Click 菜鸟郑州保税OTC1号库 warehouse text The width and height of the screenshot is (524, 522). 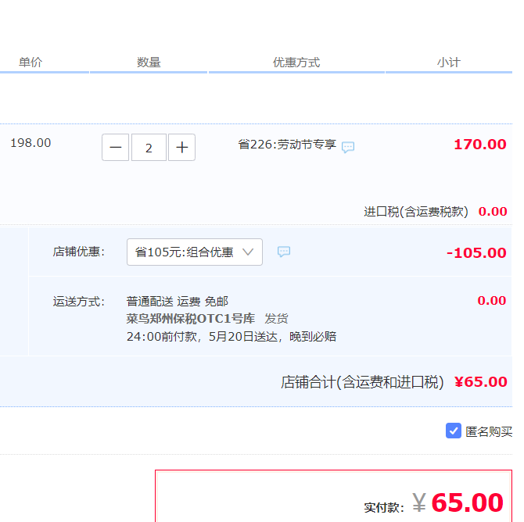pos(191,319)
